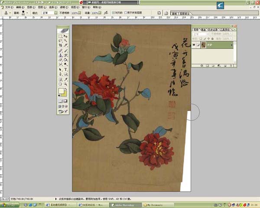Click new layer icon at Layers panel bottom
This screenshot has height=208, width=260.
[225, 66]
